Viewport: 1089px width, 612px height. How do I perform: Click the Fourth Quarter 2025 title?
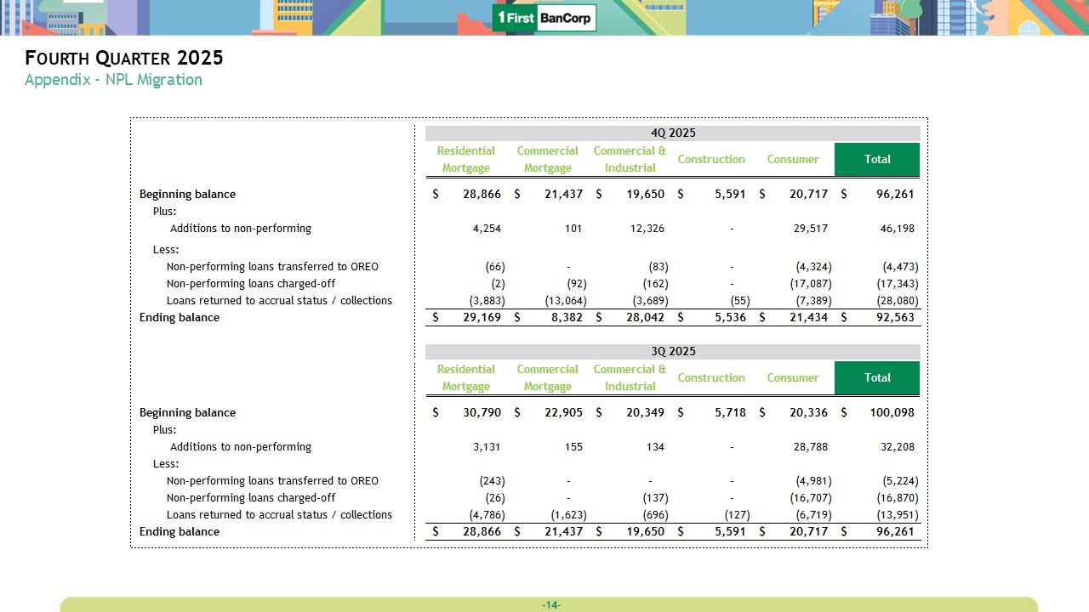click(x=124, y=58)
